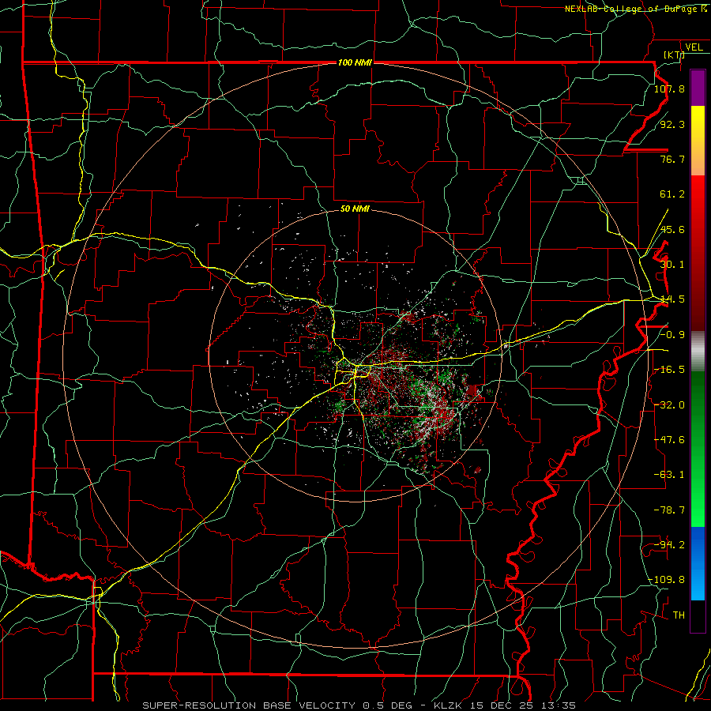Click the 30.1 velocity scale value

pyautogui.click(x=672, y=265)
